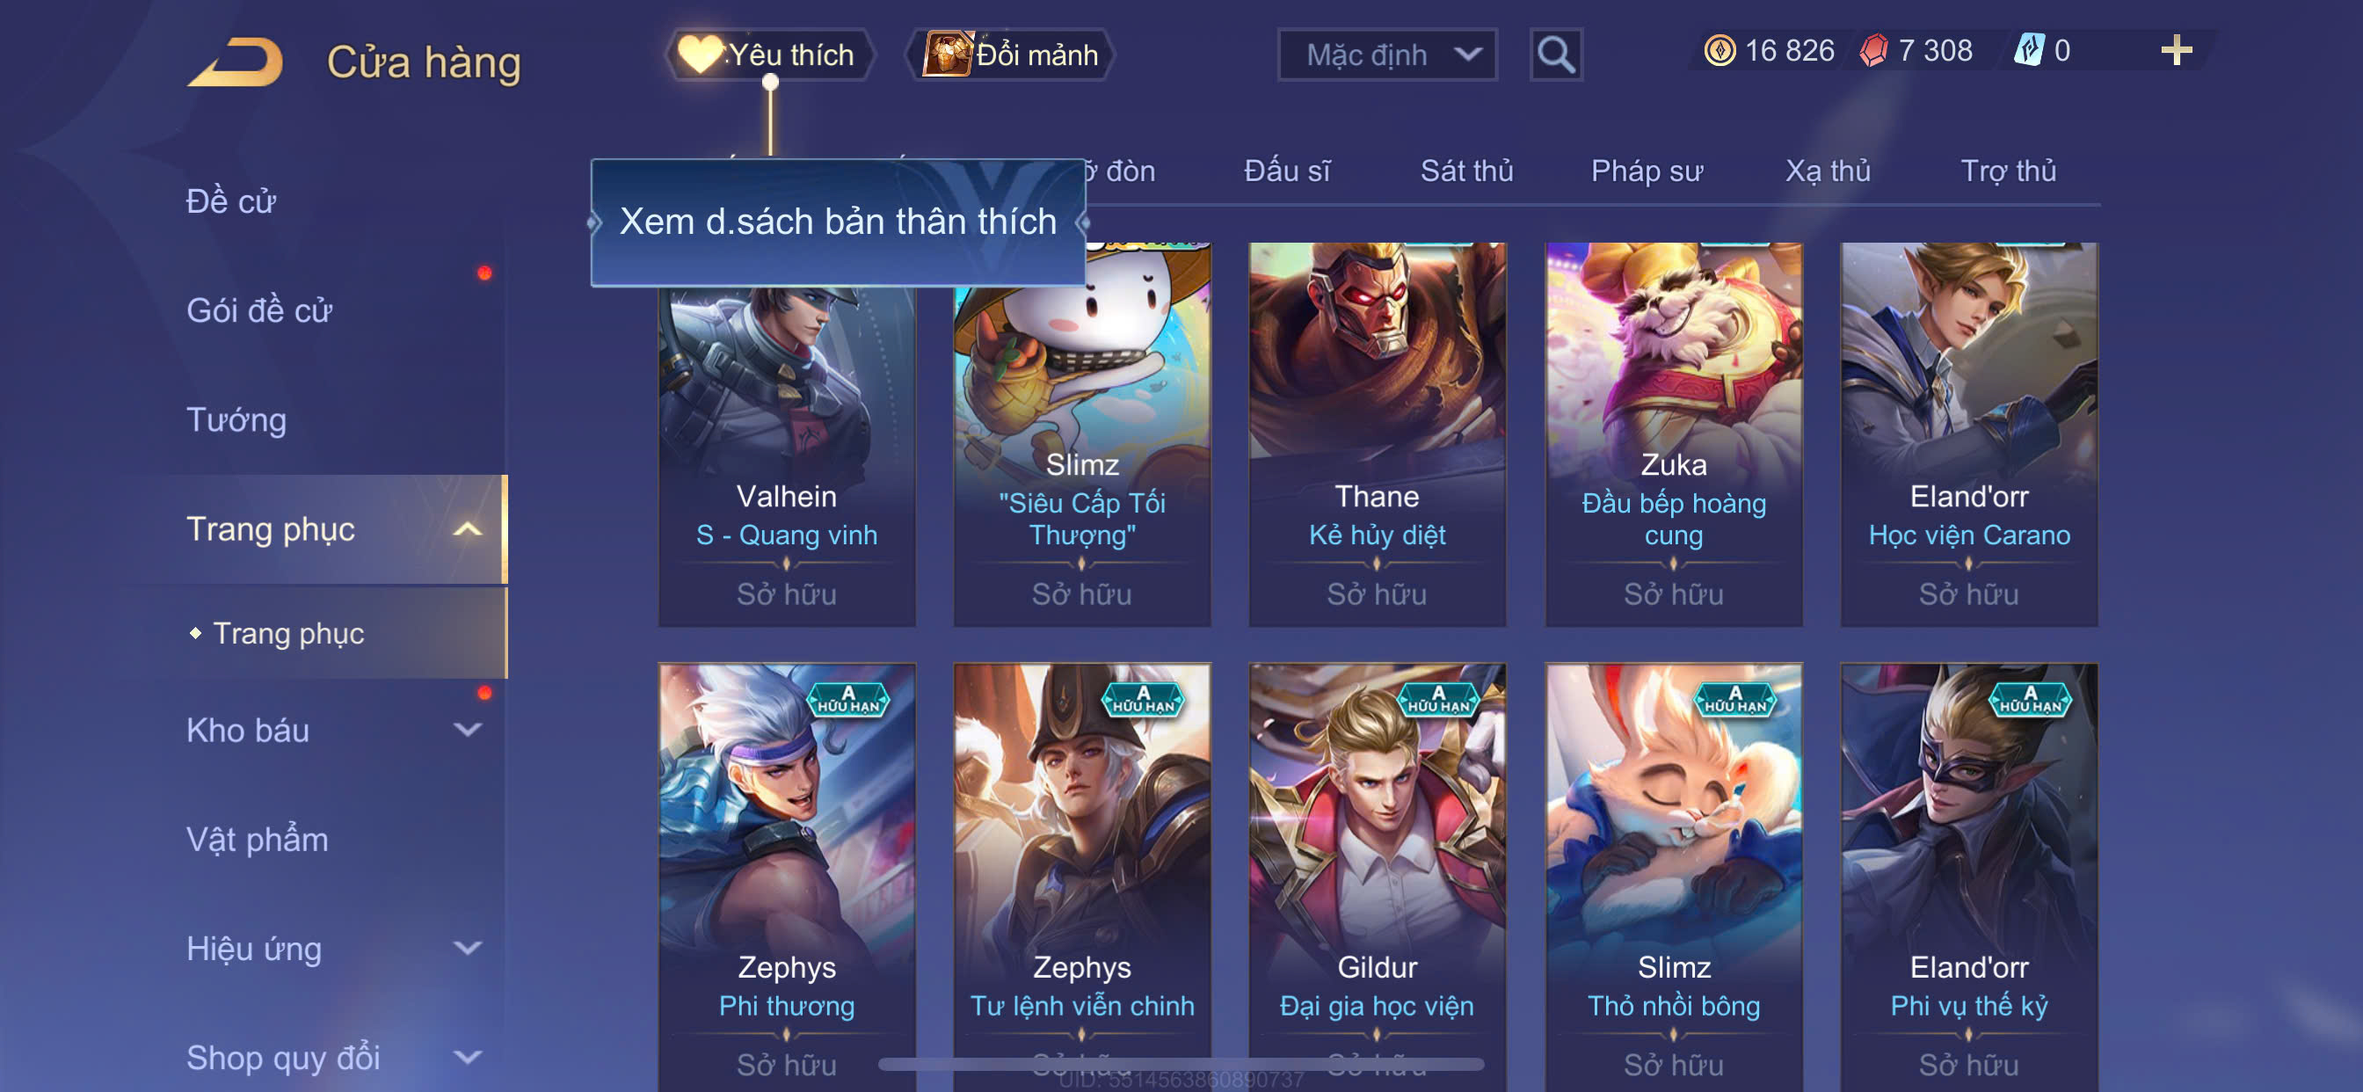
Task: Expand the Shop quy đổi section
Action: pyautogui.click(x=467, y=1057)
